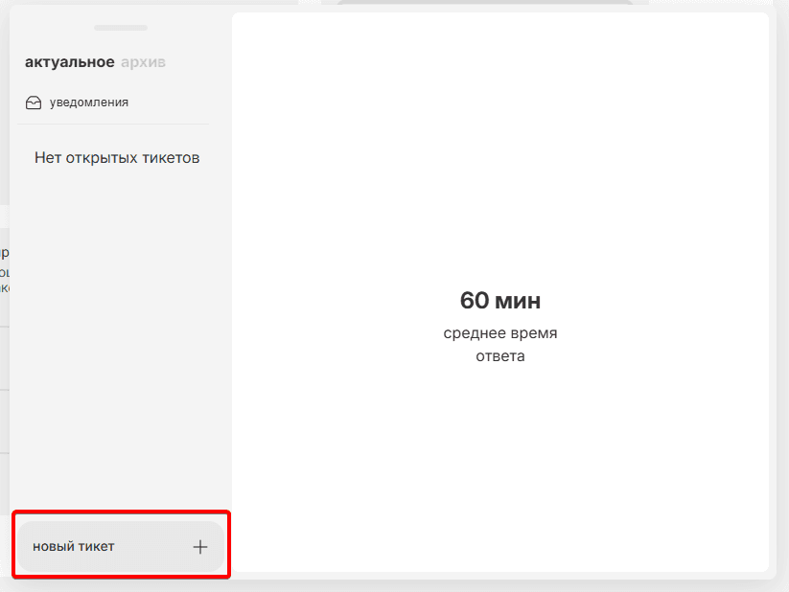This screenshot has width=789, height=592.
Task: Click the word "тикетов" in the sidebar message
Action: tap(173, 158)
